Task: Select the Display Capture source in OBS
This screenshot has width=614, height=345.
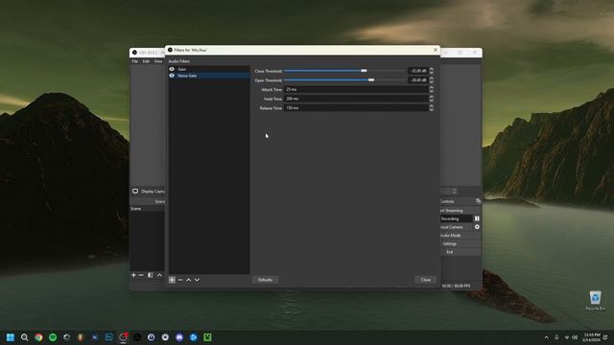Action: (x=149, y=192)
